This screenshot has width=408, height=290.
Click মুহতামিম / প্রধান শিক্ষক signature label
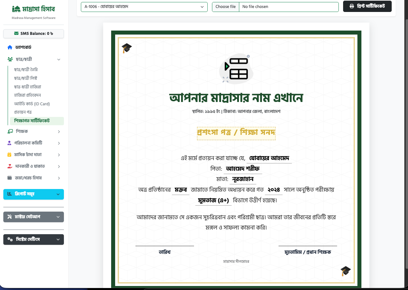click(308, 252)
